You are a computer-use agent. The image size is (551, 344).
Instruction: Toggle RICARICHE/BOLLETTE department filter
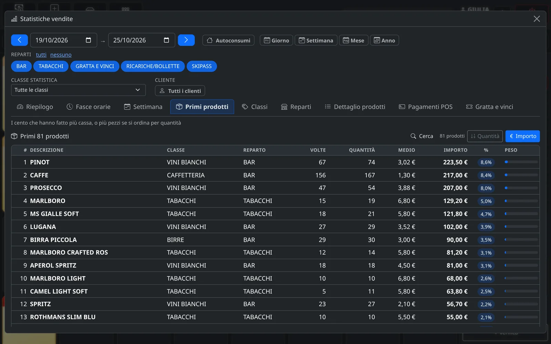(x=153, y=66)
